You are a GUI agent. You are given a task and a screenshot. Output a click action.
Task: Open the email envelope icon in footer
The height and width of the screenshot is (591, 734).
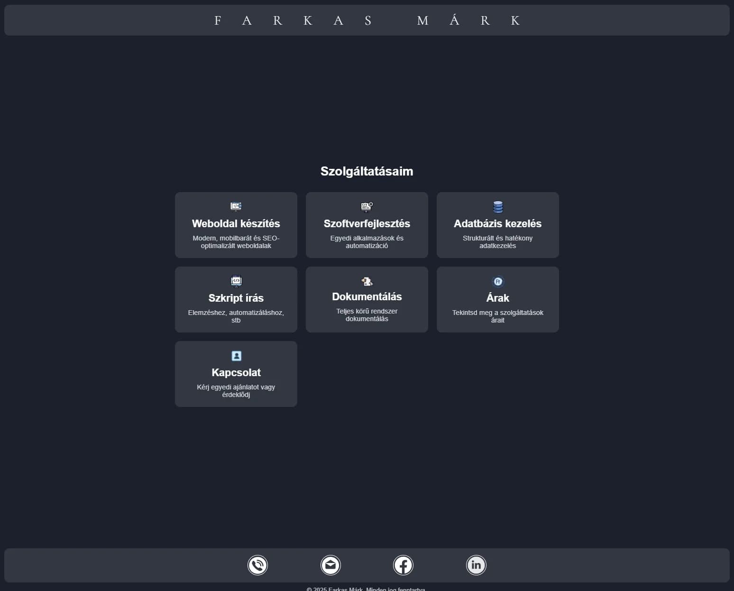point(330,565)
